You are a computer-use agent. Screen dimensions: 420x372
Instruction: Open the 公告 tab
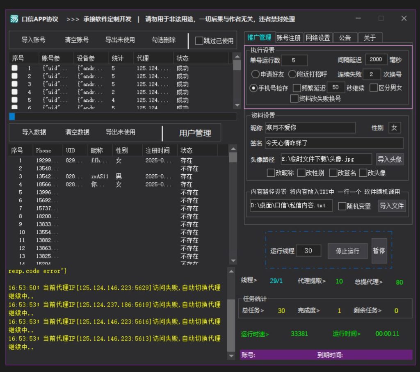pos(345,38)
